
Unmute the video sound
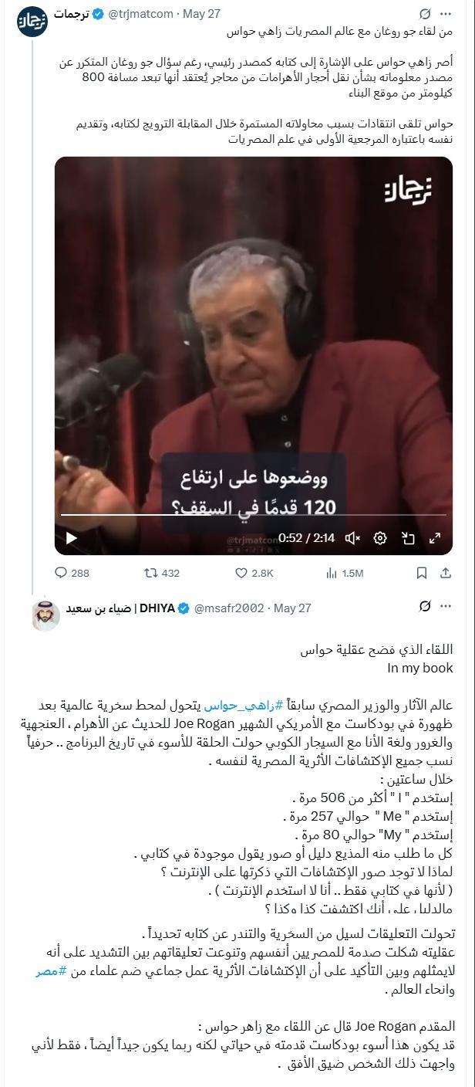[x=353, y=538]
